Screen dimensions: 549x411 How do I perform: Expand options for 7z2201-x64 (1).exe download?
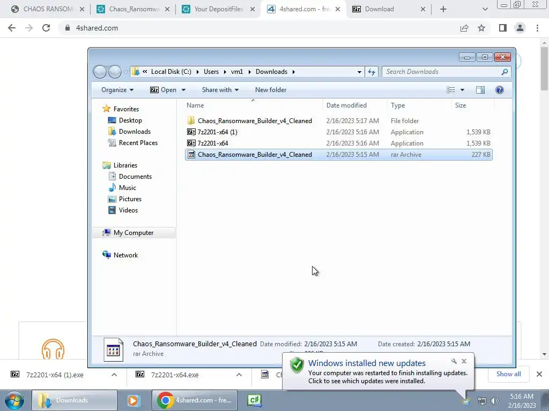click(x=114, y=375)
